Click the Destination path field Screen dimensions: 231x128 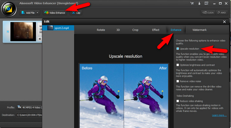point(29,115)
